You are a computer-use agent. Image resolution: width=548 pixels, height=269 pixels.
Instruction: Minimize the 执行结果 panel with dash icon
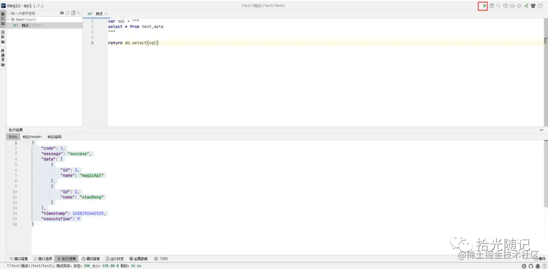click(x=541, y=130)
